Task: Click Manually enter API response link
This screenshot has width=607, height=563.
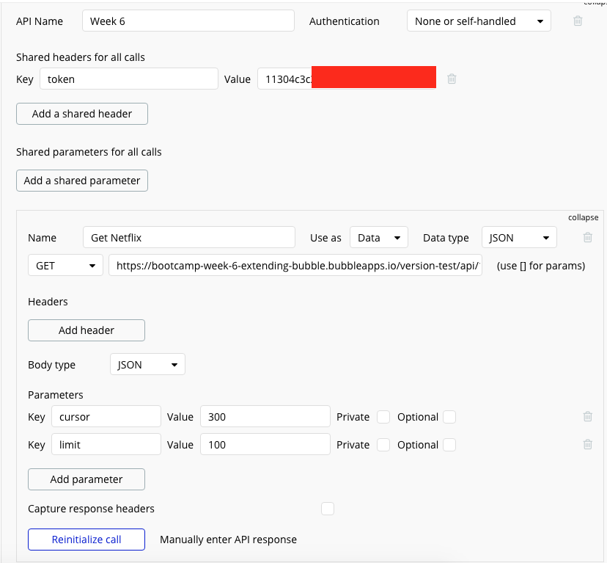Action: point(228,540)
